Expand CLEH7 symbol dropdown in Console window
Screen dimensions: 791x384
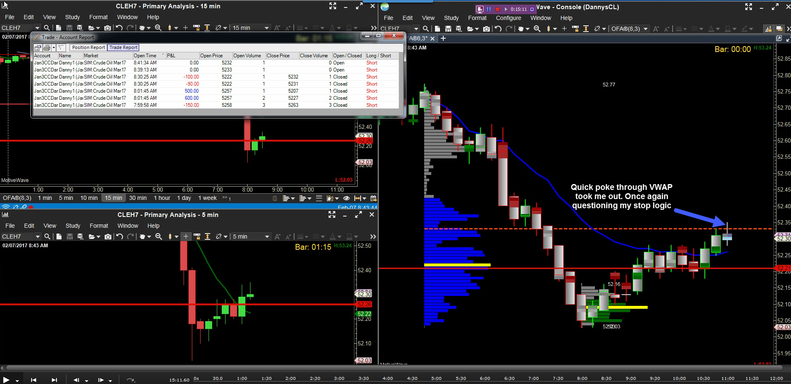(416, 29)
